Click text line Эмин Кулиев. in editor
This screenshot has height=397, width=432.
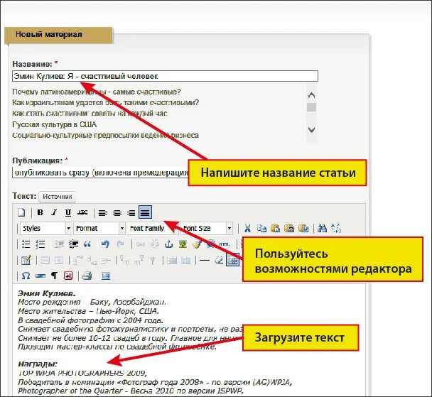47,293
